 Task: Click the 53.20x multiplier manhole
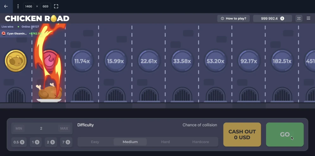click(x=215, y=61)
